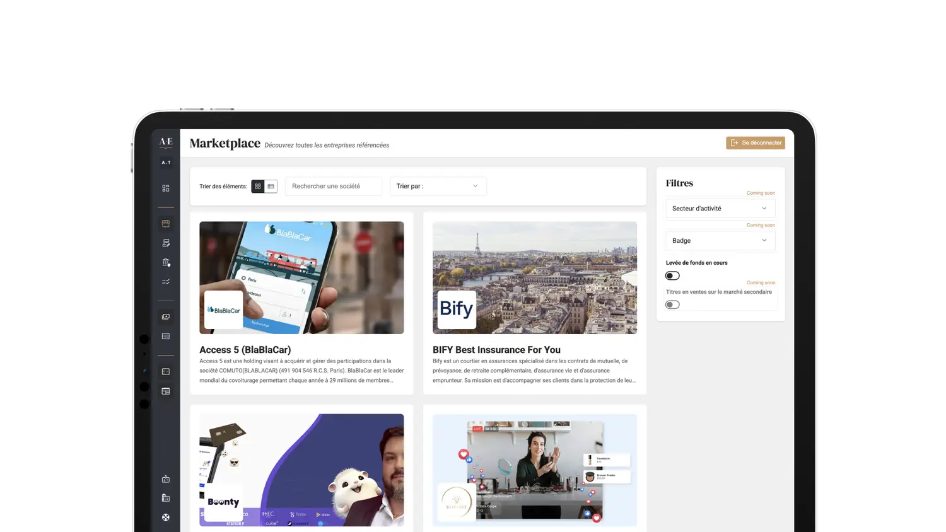Click the marketplace storefront sidebar icon
The height and width of the screenshot is (532, 946).
point(166,224)
